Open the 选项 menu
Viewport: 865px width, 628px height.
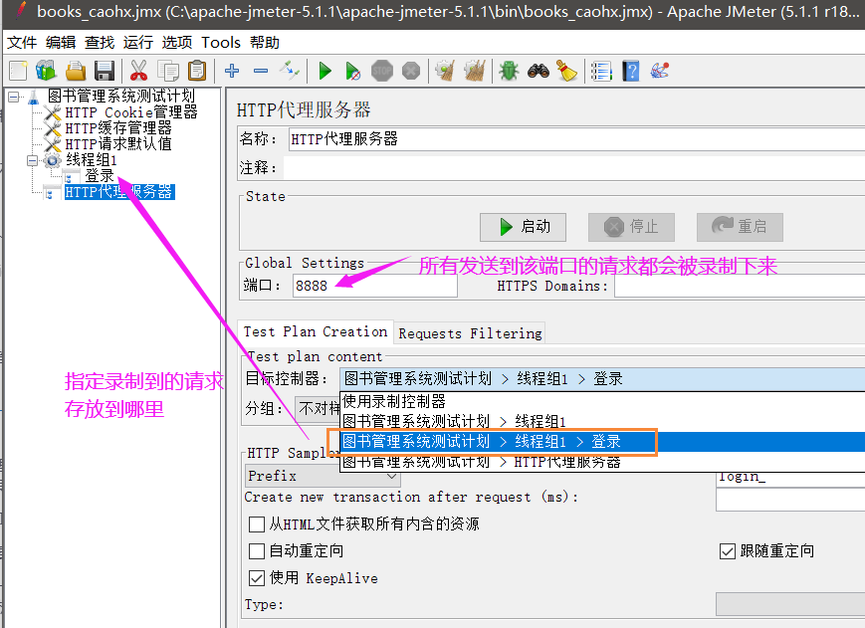(x=177, y=43)
